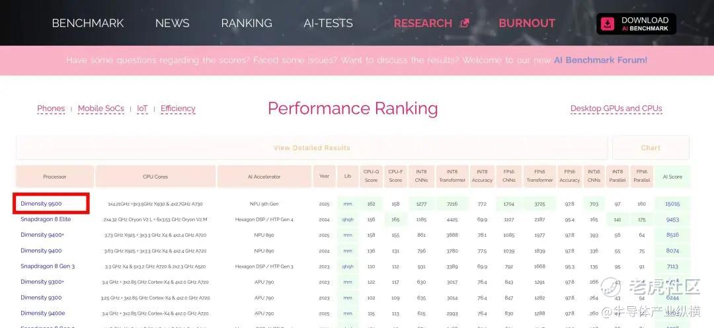Viewport: 714px width, 328px height.
Task: Go to the NEWS section
Action: click(x=172, y=23)
